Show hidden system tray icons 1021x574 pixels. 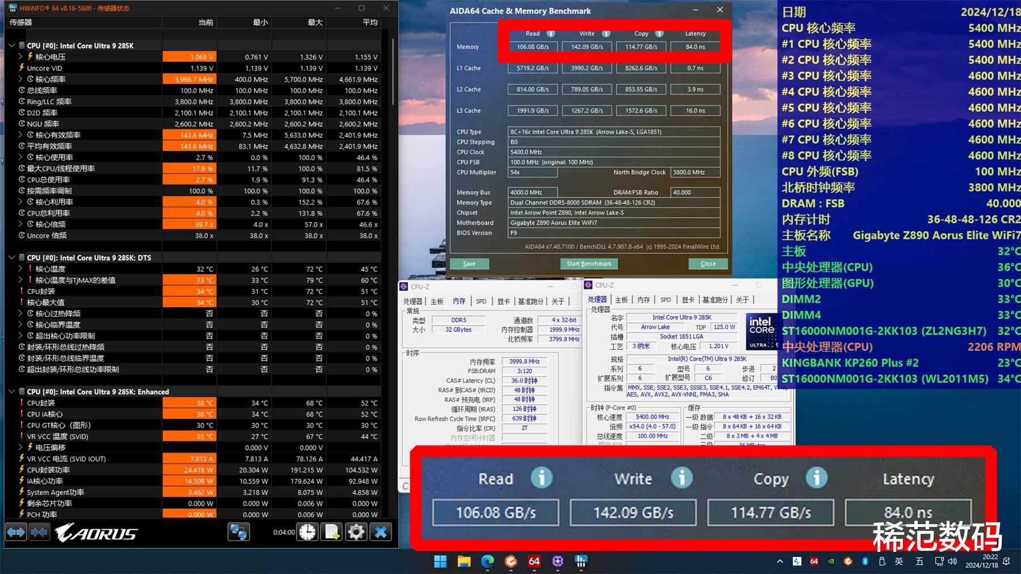(780, 562)
